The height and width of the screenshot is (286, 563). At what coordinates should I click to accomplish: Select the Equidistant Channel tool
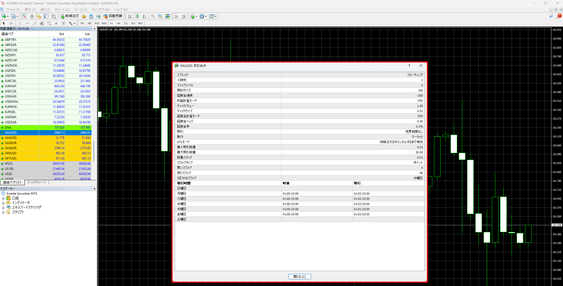coord(42,23)
